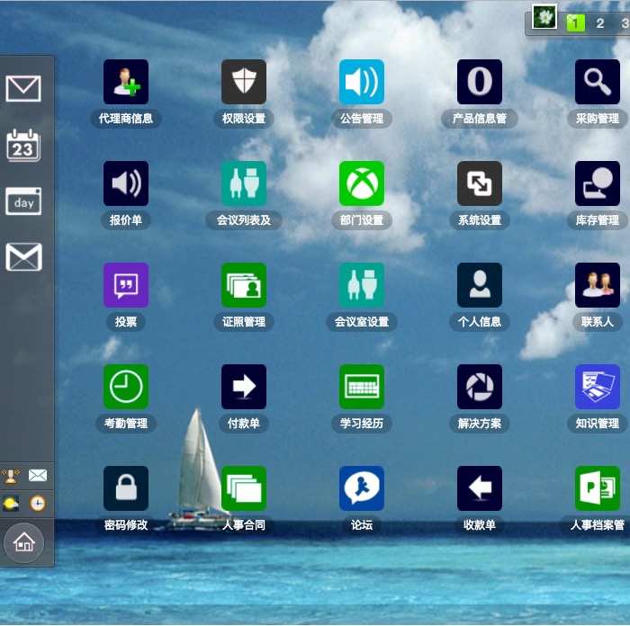The width and height of the screenshot is (630, 626).
Task: Click the small person avatar sidebar icon
Action: coord(11,476)
